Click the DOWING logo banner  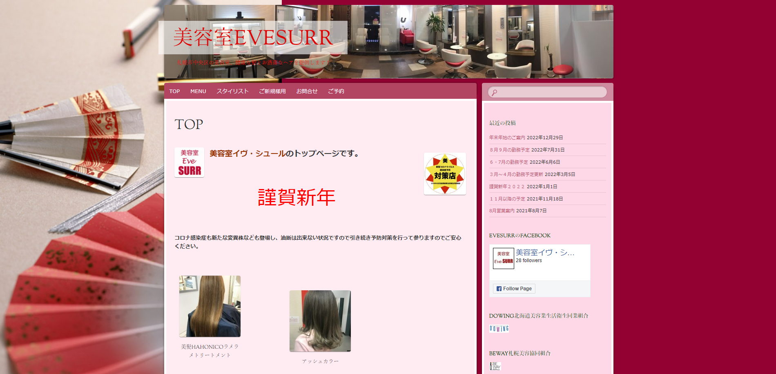(x=499, y=329)
